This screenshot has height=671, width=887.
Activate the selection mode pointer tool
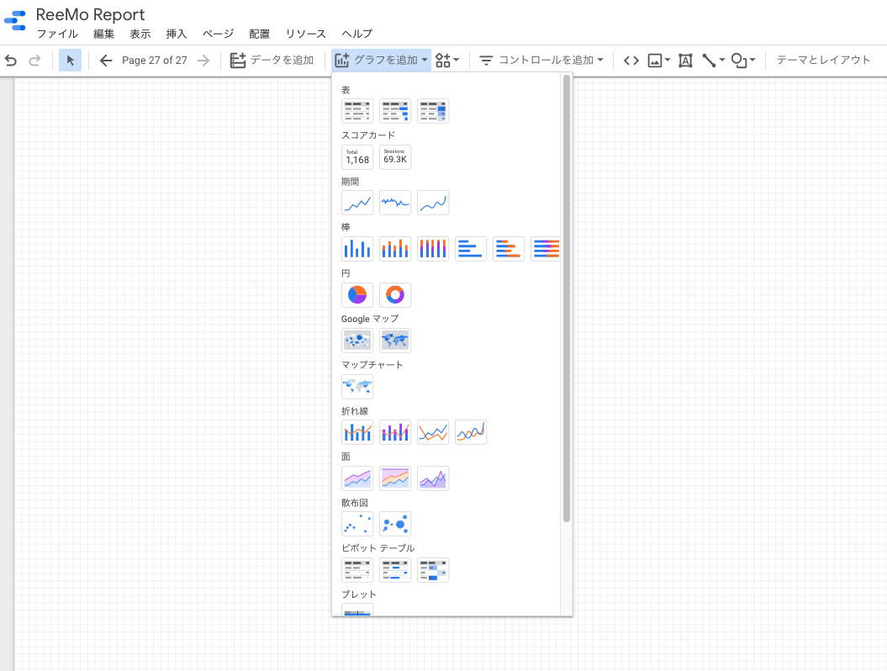tap(71, 61)
